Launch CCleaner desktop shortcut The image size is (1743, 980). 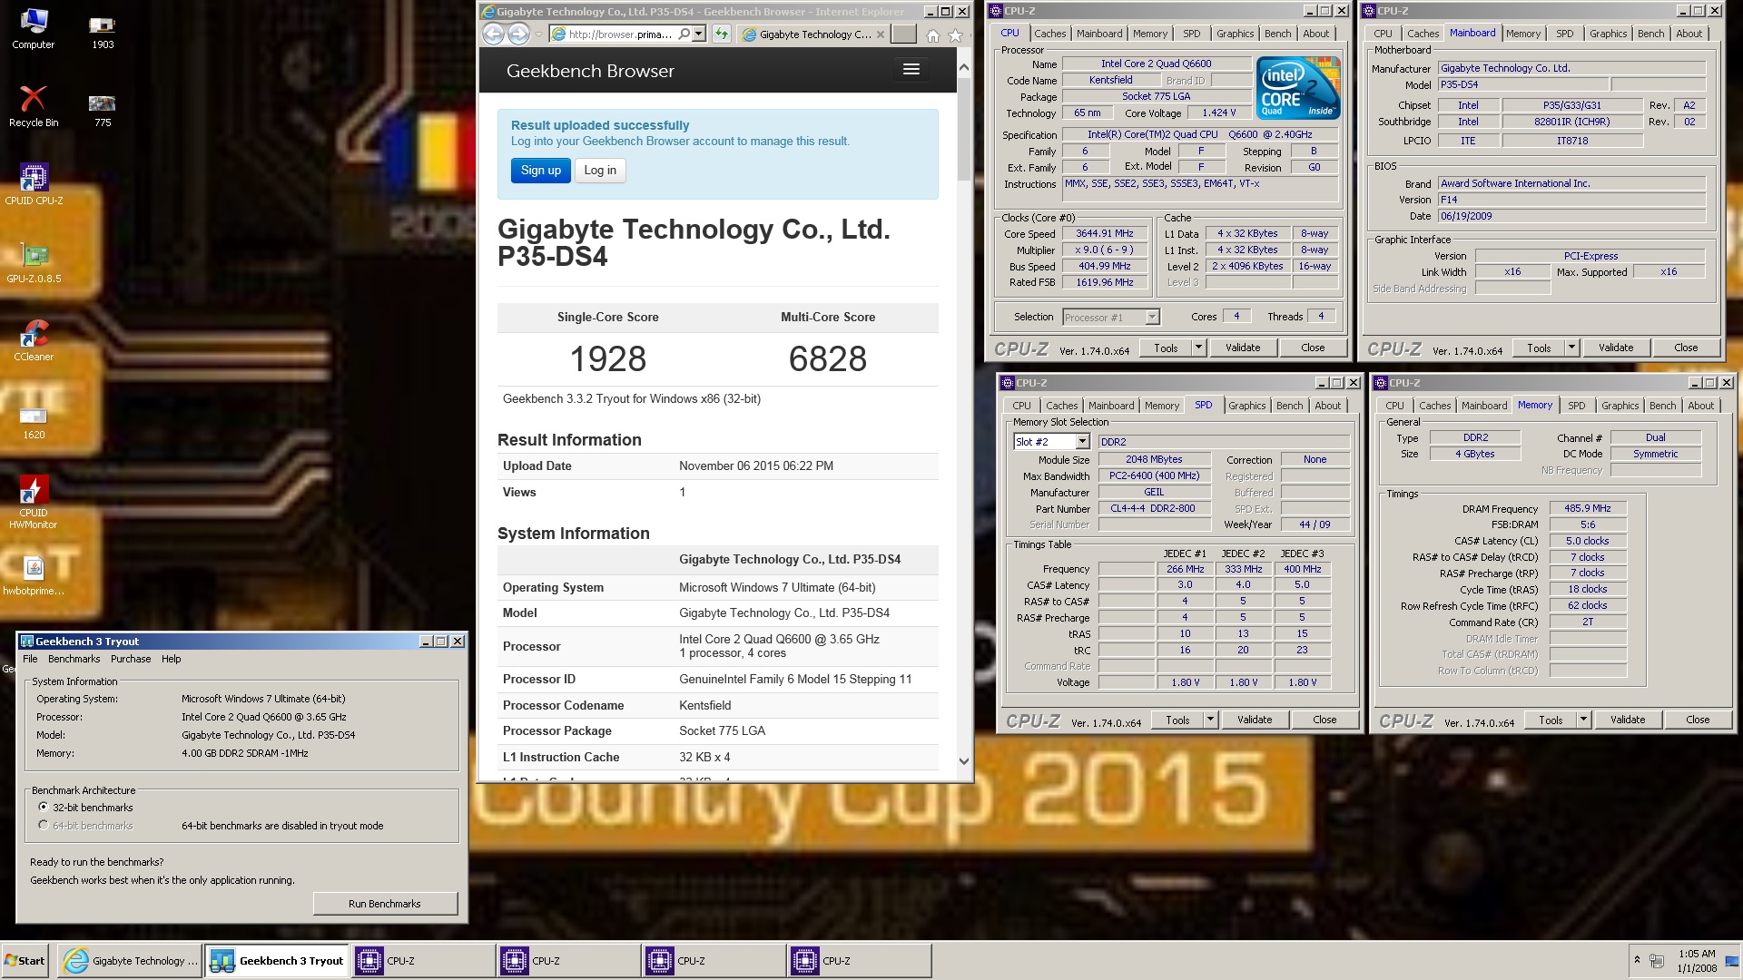tap(34, 340)
